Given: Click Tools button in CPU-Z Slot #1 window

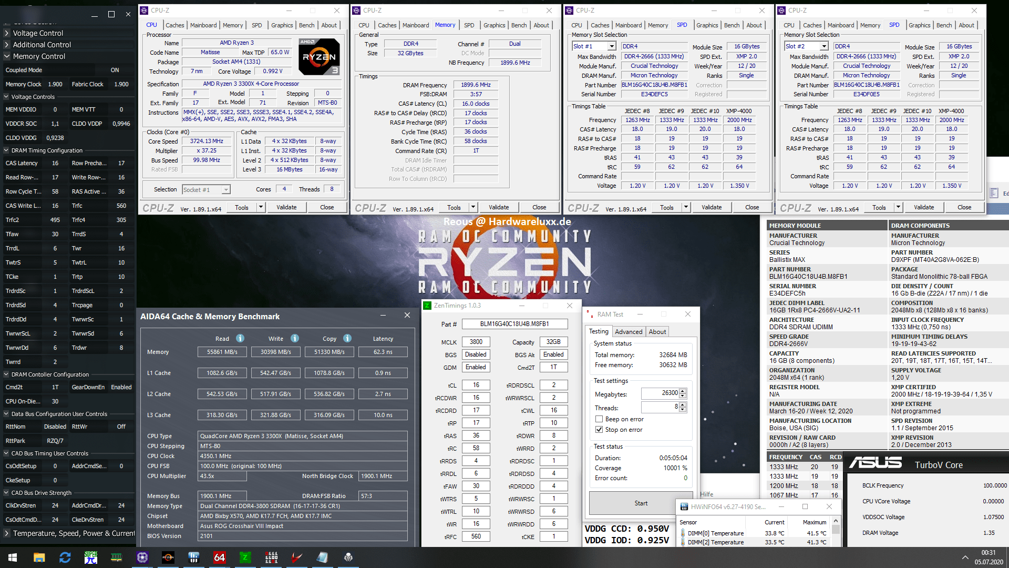Looking at the screenshot, I should click(666, 207).
